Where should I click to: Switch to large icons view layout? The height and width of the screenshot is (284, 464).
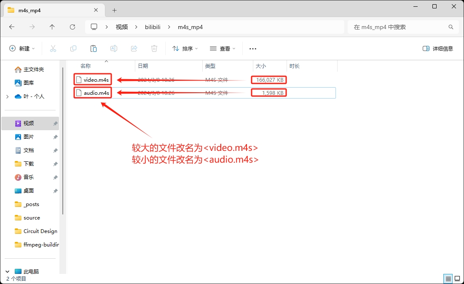pyautogui.click(x=458, y=279)
